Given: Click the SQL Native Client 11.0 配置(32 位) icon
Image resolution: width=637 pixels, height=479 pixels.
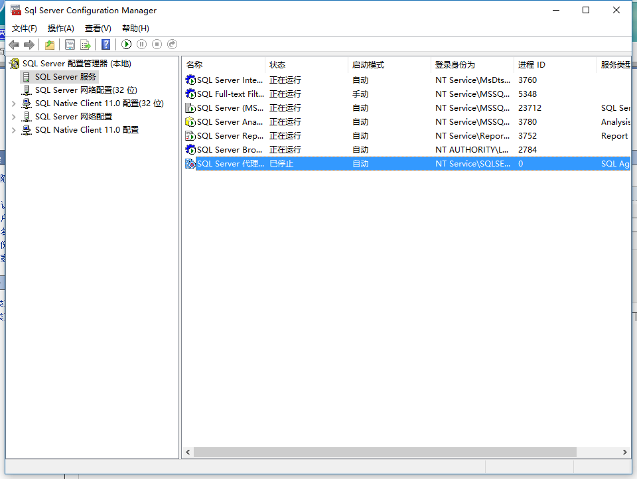Looking at the screenshot, I should coord(27,103).
